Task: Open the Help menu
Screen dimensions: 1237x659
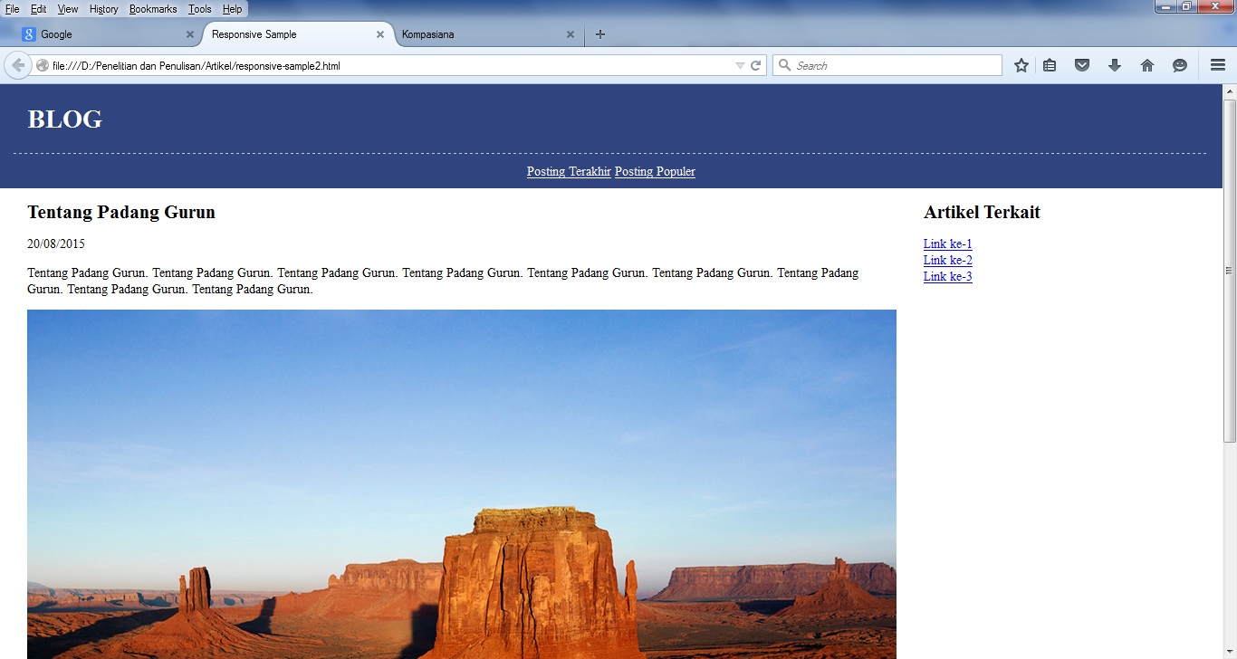Action: coord(232,9)
